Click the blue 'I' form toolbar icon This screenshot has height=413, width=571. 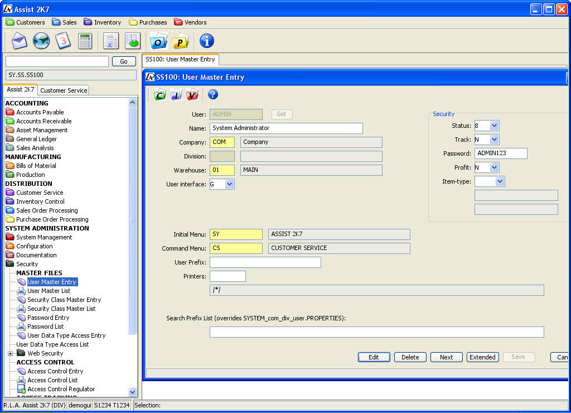[x=176, y=95]
